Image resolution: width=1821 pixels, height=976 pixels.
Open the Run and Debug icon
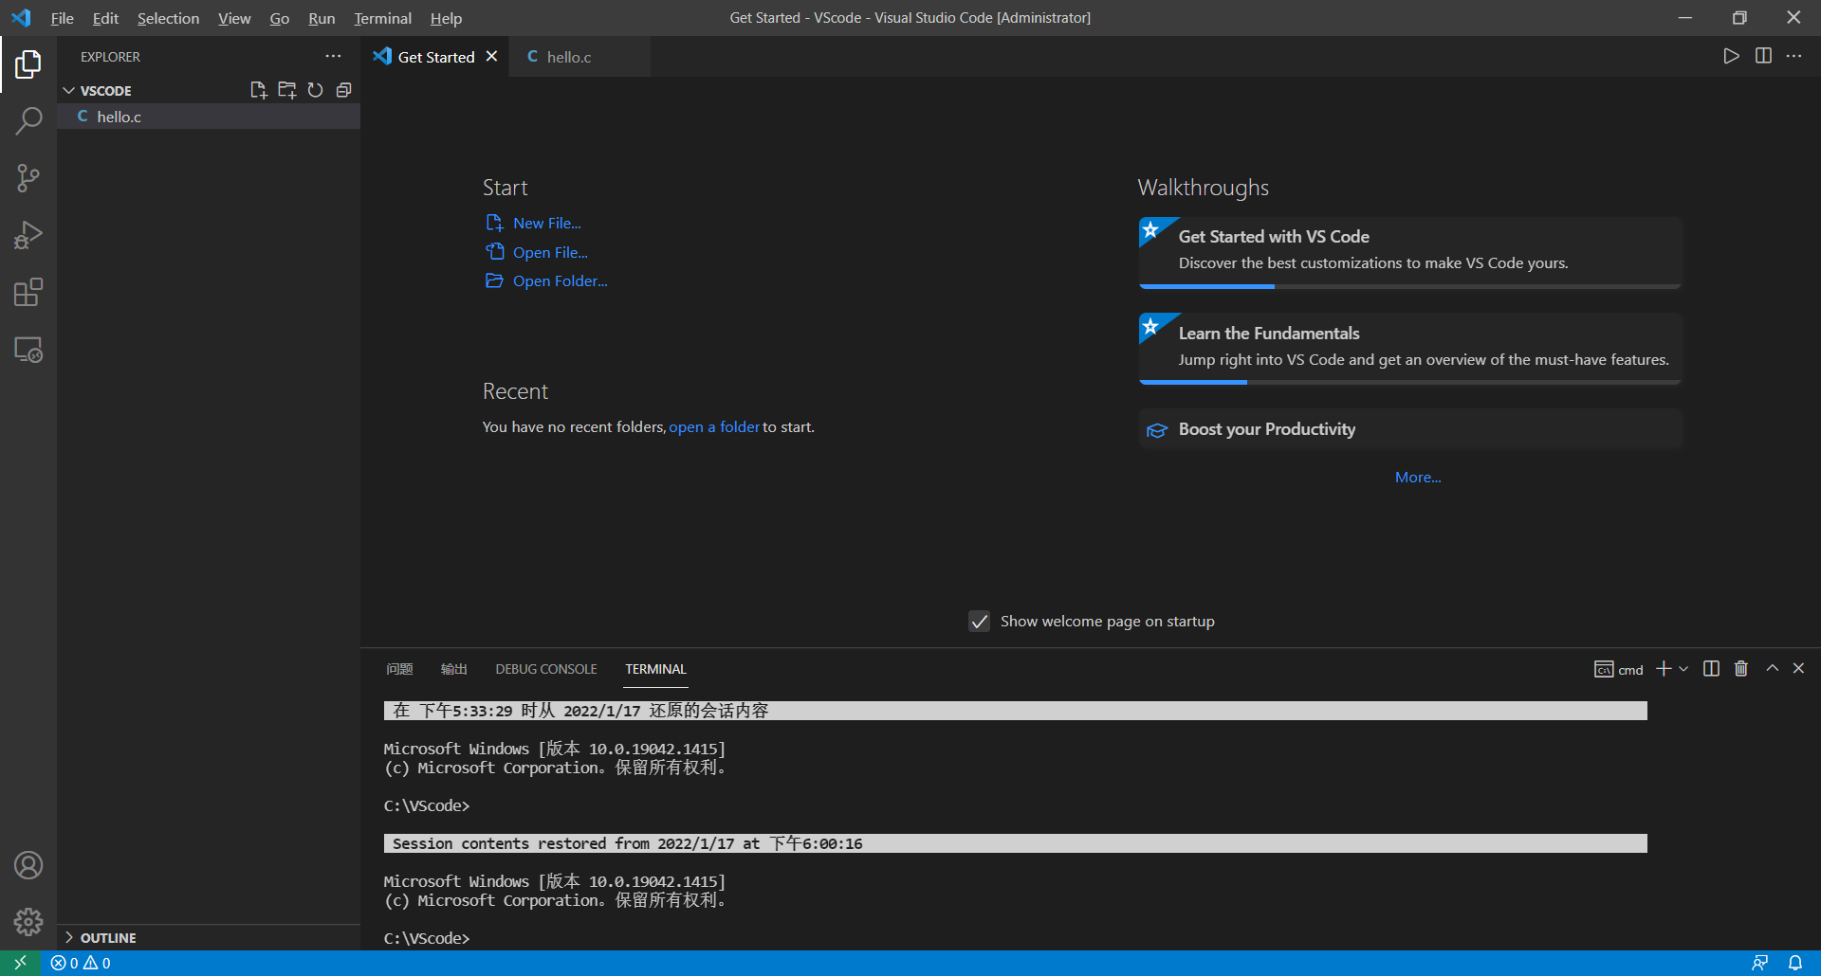[28, 235]
